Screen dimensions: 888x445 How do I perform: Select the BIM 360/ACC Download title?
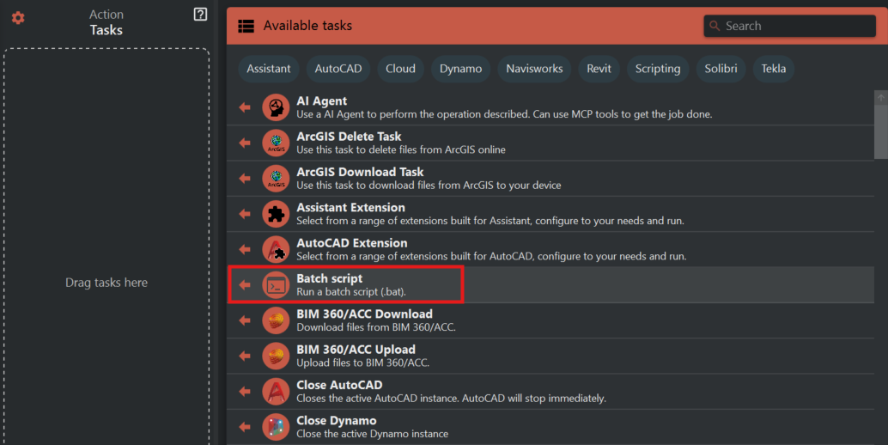click(365, 314)
